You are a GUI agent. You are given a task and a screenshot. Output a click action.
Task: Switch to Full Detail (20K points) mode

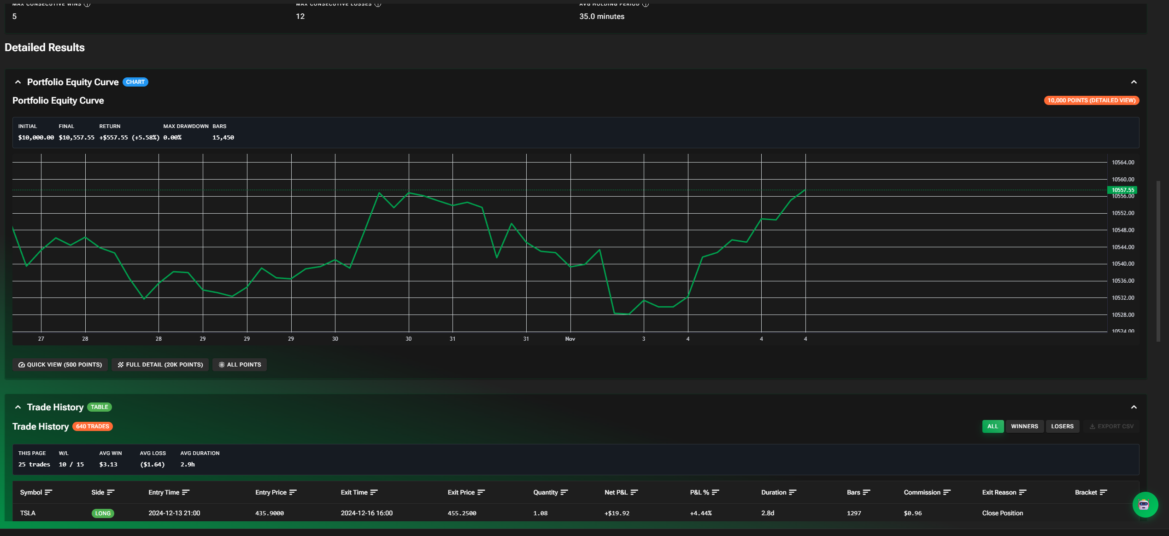pyautogui.click(x=160, y=364)
